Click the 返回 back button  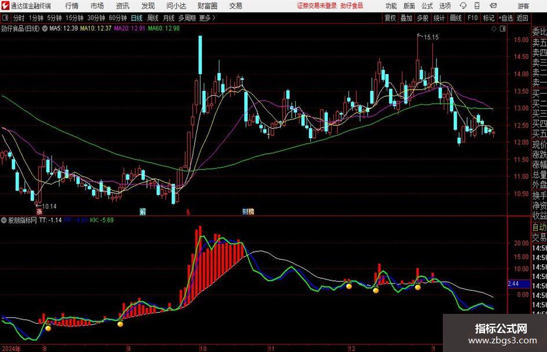point(522,18)
